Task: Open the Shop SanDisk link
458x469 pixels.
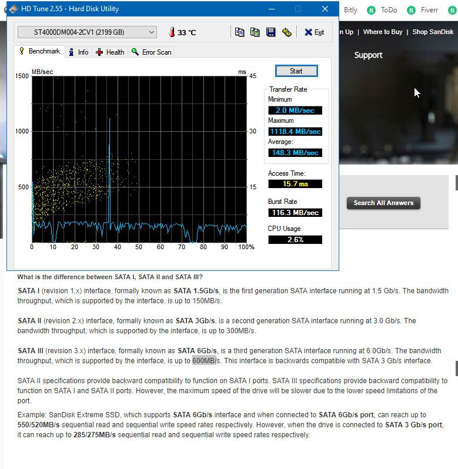Action: [433, 32]
